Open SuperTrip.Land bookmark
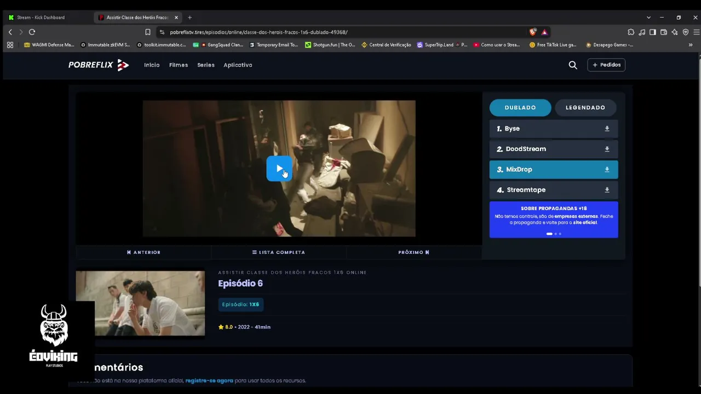This screenshot has width=701, height=394. click(x=443, y=45)
